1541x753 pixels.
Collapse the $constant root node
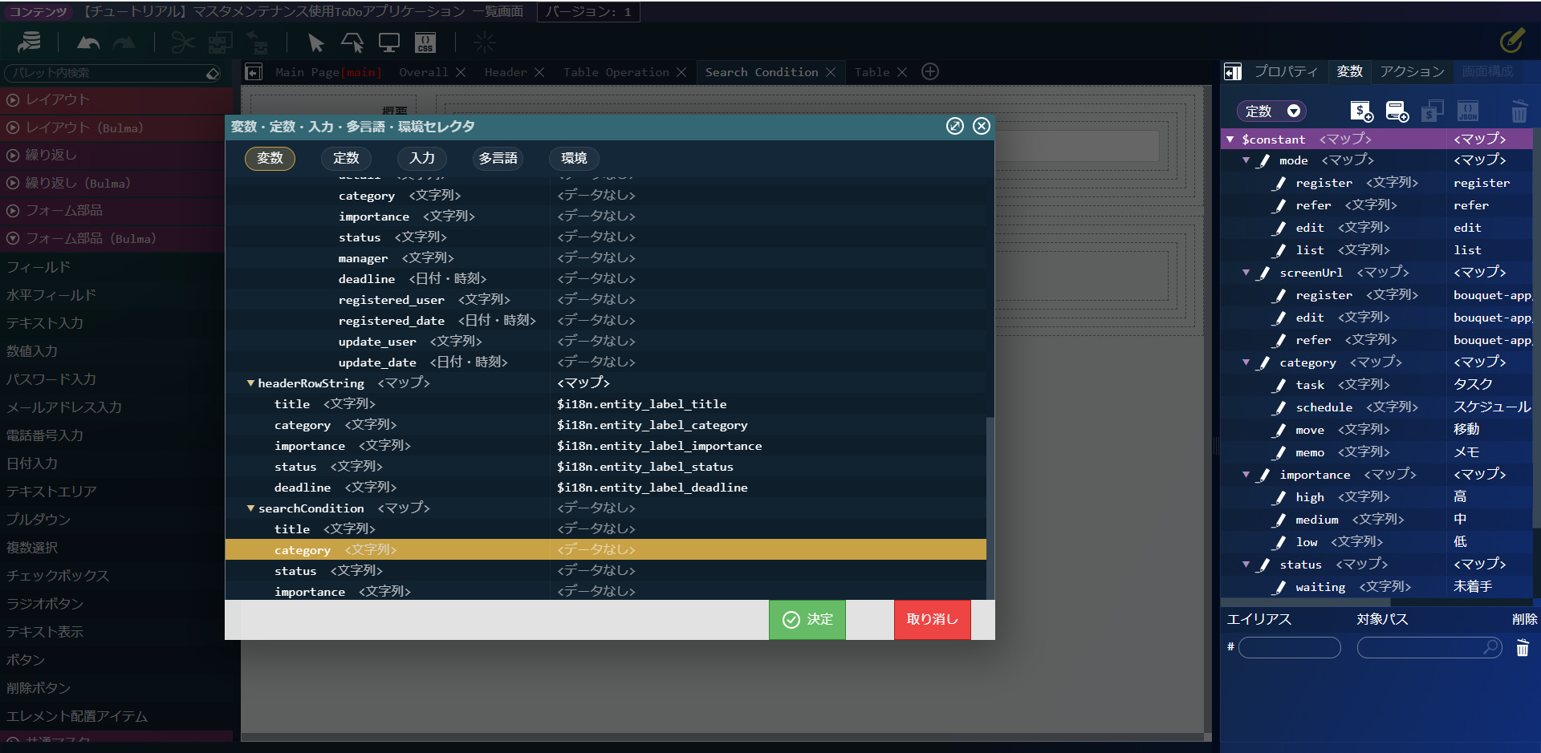tap(1230, 140)
